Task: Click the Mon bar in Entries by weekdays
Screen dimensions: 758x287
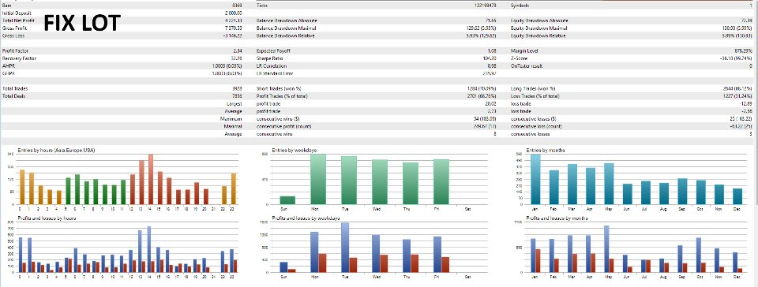Action: tap(318, 180)
